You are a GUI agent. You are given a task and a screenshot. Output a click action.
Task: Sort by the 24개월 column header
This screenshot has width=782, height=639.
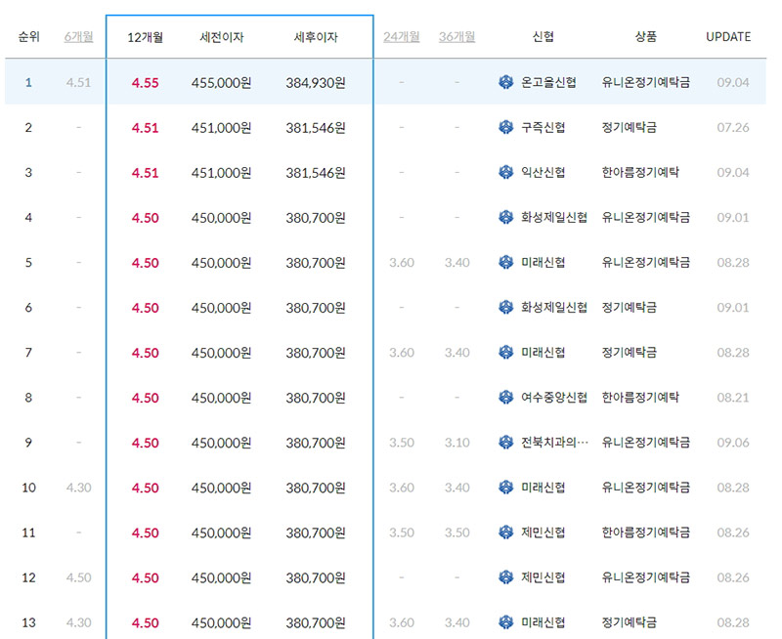click(x=402, y=35)
